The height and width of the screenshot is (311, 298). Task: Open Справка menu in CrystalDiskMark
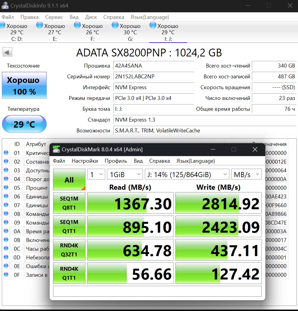pos(159,161)
